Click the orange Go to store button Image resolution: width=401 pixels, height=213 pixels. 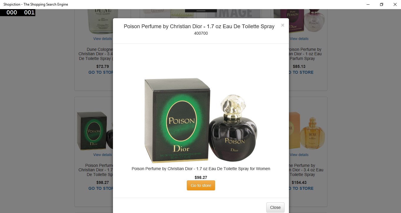[201, 185]
